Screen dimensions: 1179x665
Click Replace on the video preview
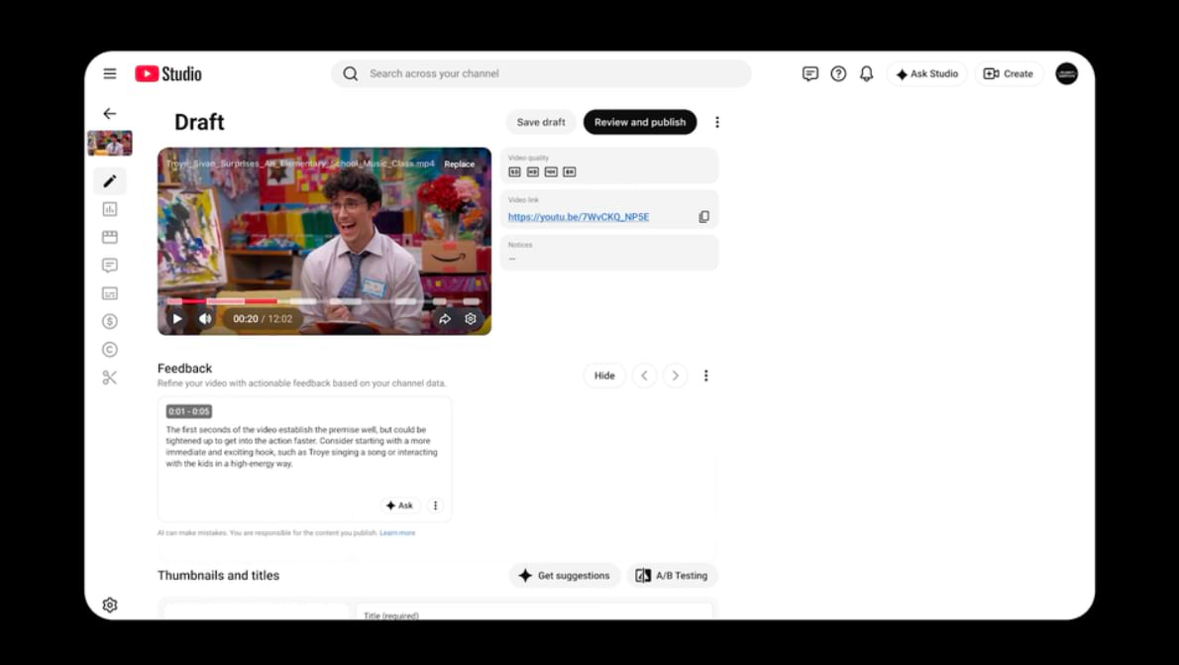(460, 164)
